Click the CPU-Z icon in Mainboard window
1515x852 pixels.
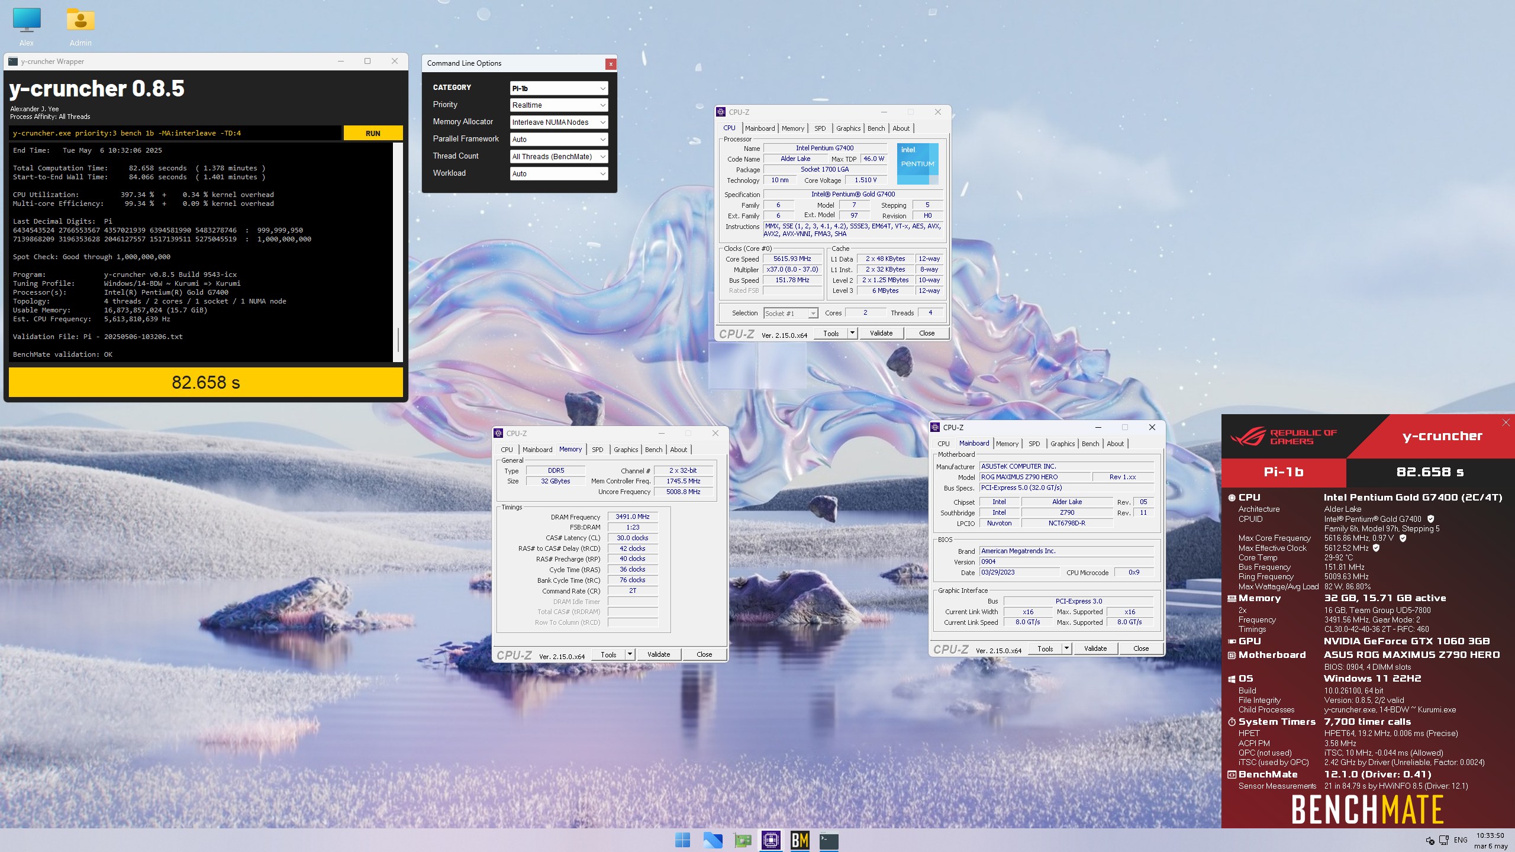pyautogui.click(x=935, y=427)
